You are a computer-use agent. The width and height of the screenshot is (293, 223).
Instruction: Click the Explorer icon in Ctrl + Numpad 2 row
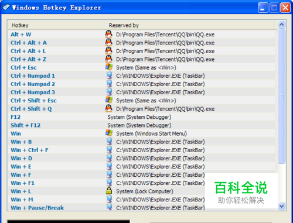click(110, 84)
